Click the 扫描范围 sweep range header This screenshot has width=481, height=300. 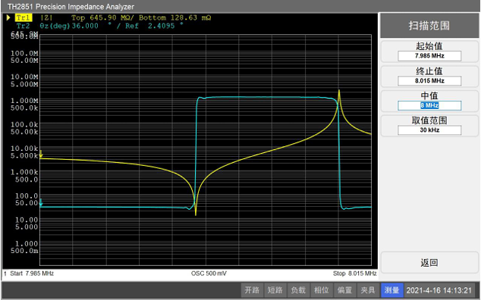(429, 26)
